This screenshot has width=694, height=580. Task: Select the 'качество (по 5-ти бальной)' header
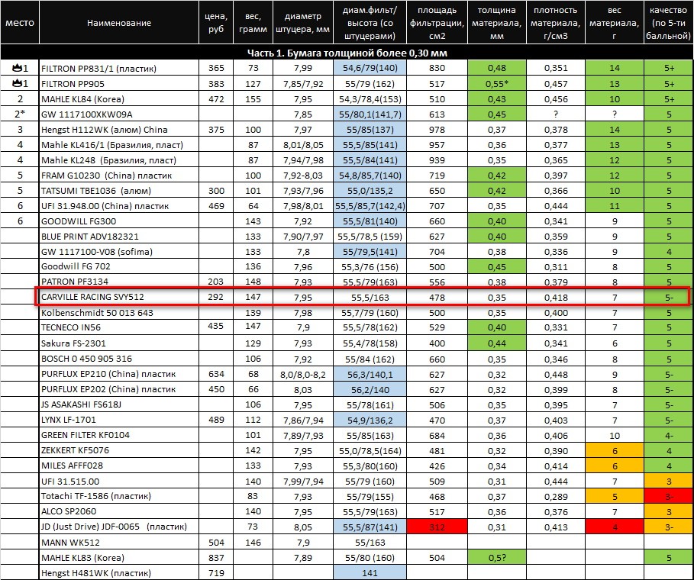(668, 23)
